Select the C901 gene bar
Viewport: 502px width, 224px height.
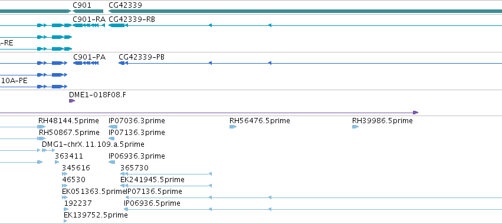coord(88,11)
